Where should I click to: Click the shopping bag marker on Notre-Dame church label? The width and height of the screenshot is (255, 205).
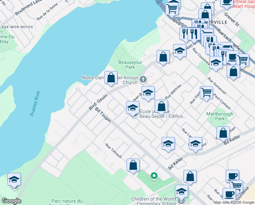111,78
